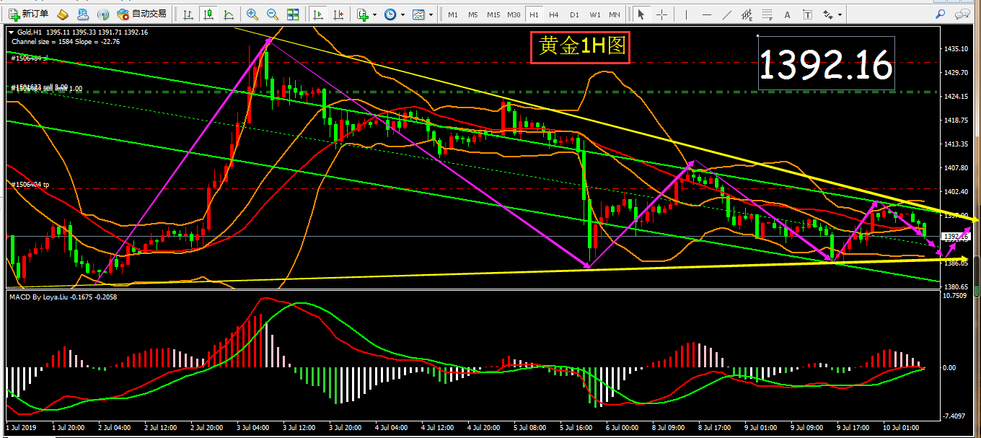The image size is (981, 438).
Task: Select the MN timeframe
Action: pyautogui.click(x=614, y=14)
